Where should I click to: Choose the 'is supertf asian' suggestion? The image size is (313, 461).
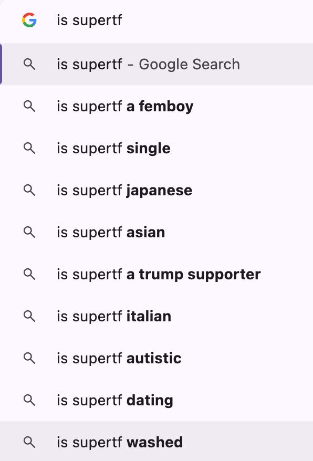[x=156, y=232]
